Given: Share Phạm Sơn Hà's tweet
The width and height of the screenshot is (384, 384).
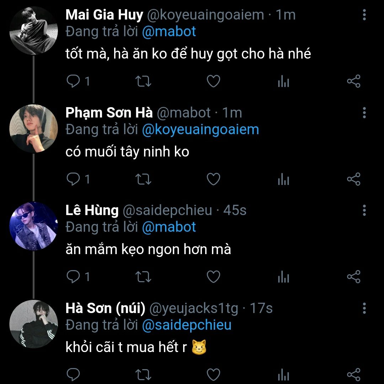Looking at the screenshot, I should 353,179.
